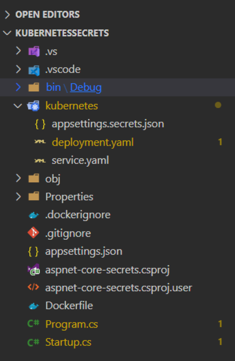Expand the obj folder chevron

pos(18,178)
